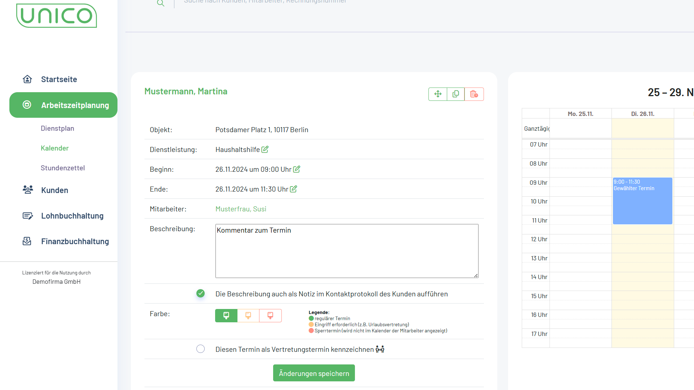Open the Kunden menu section
The image size is (694, 390).
pos(54,190)
